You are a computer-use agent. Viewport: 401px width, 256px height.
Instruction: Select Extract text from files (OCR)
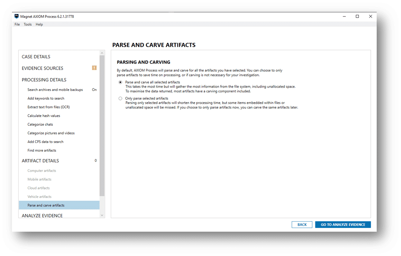[49, 107]
